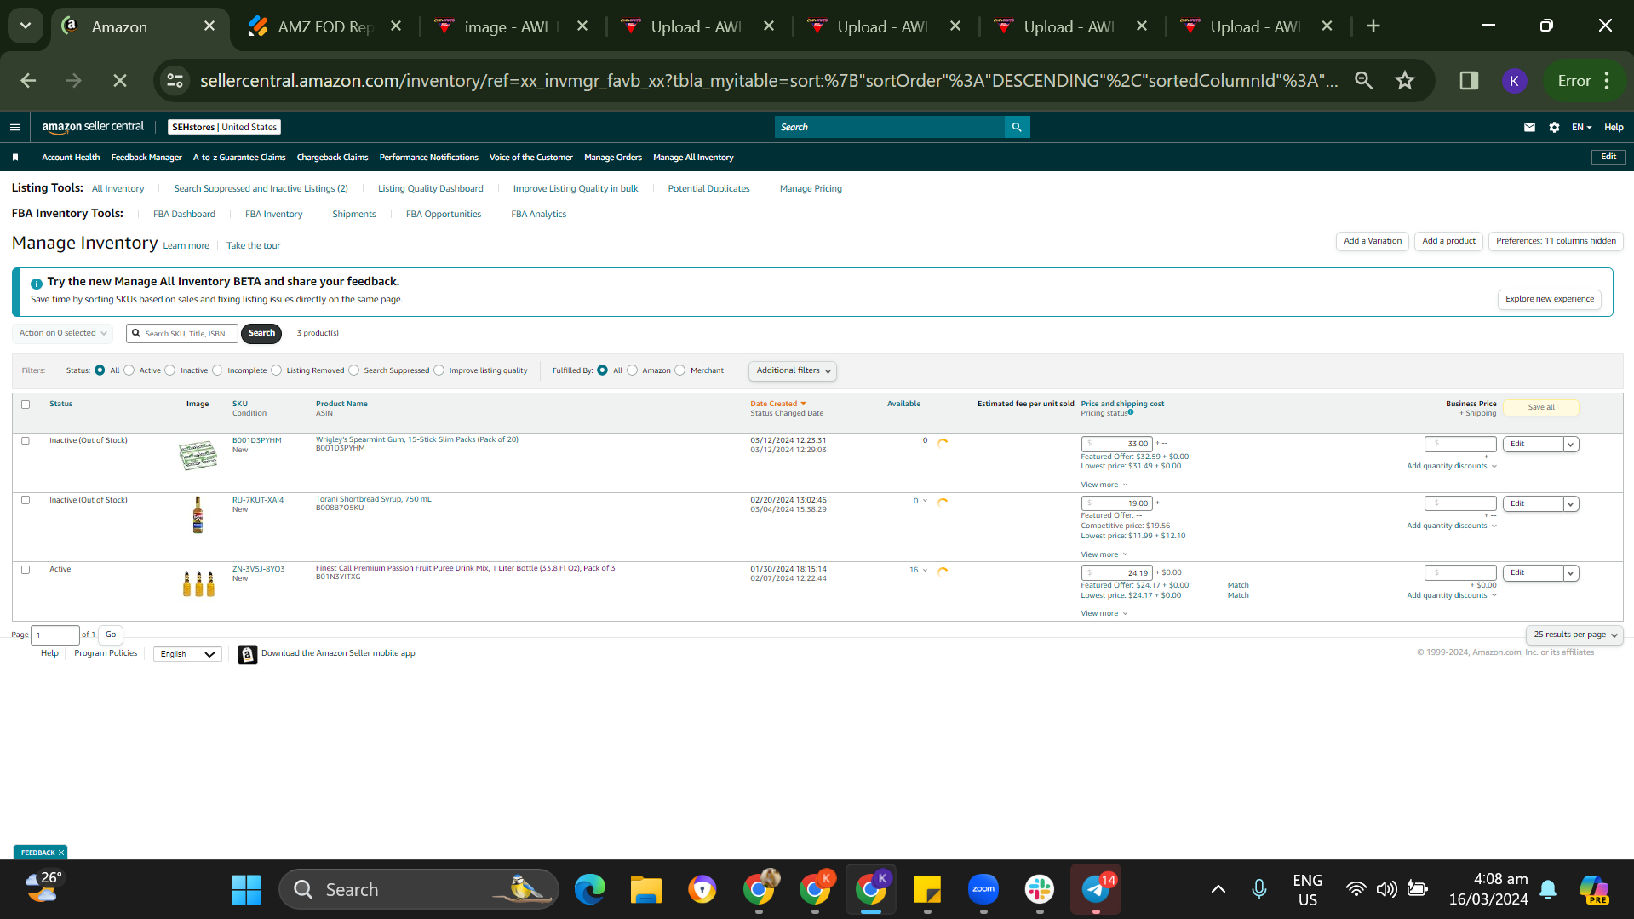Click the Wrigley's Spearmint Gum product thumbnail
Image resolution: width=1634 pixels, height=919 pixels.
[x=198, y=456]
